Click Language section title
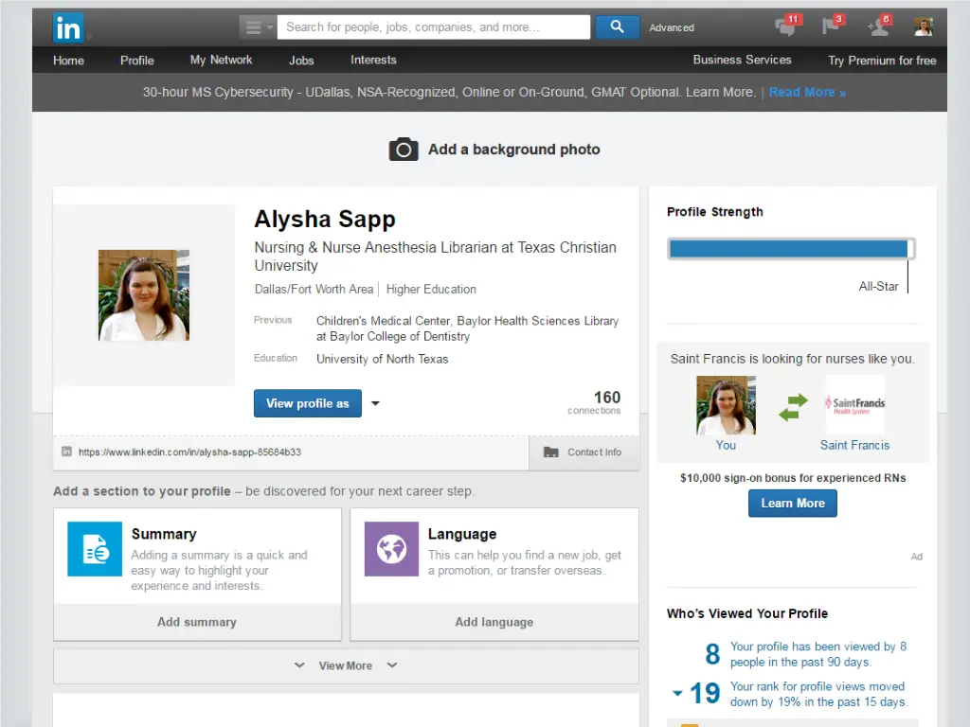This screenshot has width=970, height=727. click(462, 534)
